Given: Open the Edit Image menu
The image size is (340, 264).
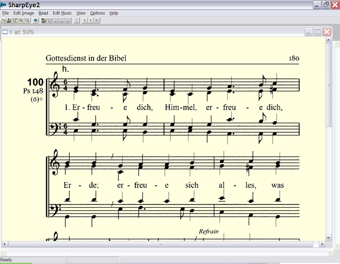Looking at the screenshot, I should [22, 13].
